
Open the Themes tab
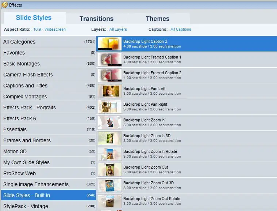pyautogui.click(x=157, y=19)
